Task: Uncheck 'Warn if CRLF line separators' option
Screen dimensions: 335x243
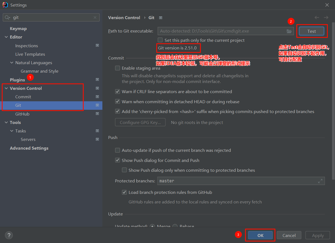Action: point(117,91)
